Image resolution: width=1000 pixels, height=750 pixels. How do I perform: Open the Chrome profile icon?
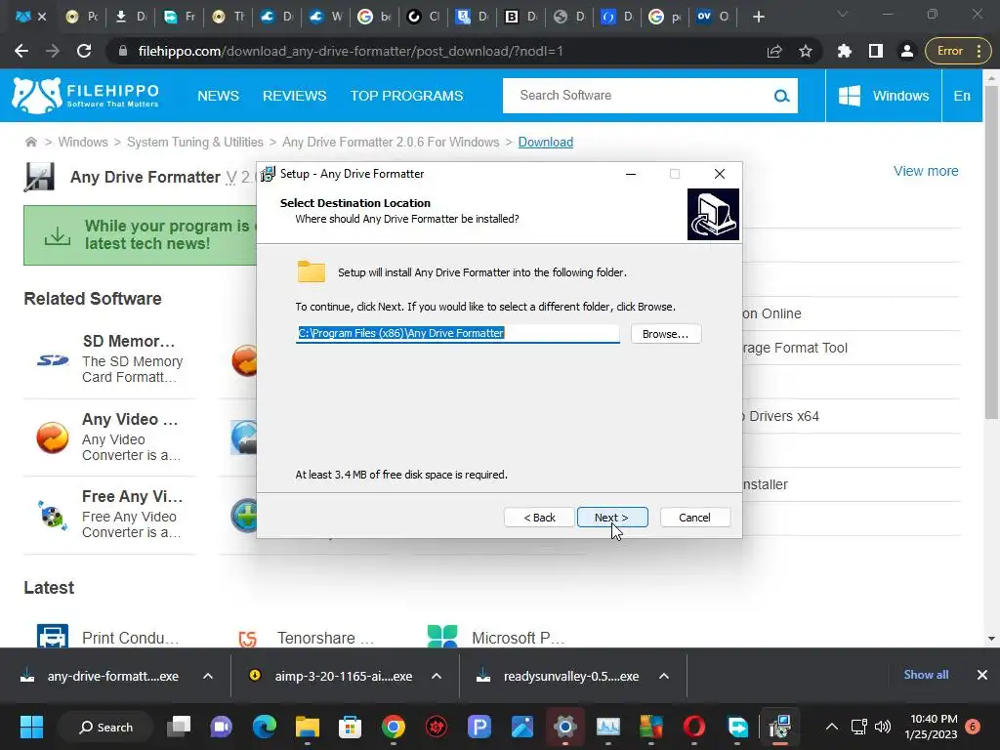[906, 51]
